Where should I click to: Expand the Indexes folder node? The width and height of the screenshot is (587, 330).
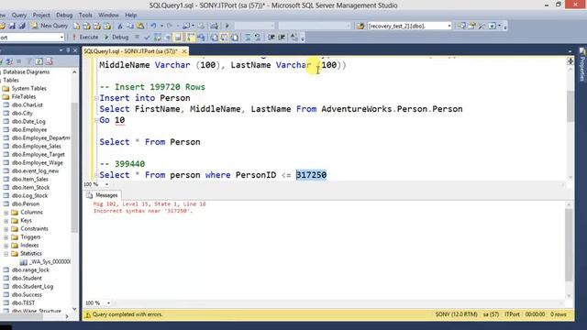(x=6, y=246)
